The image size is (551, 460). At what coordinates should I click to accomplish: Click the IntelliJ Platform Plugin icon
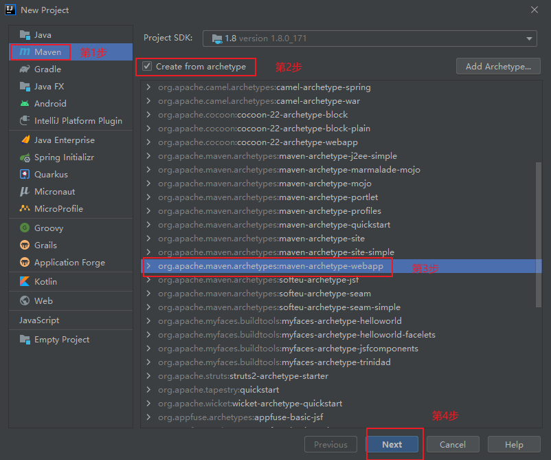pos(25,121)
